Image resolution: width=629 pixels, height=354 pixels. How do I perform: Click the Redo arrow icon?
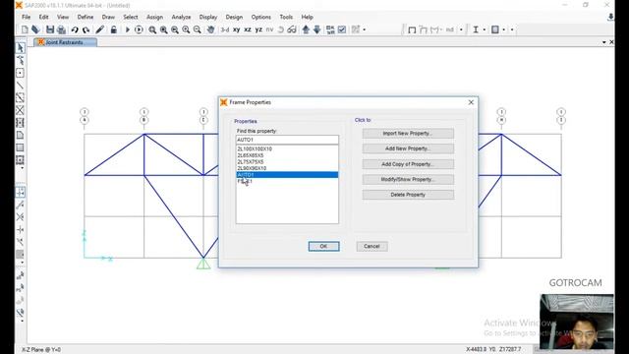86,29
